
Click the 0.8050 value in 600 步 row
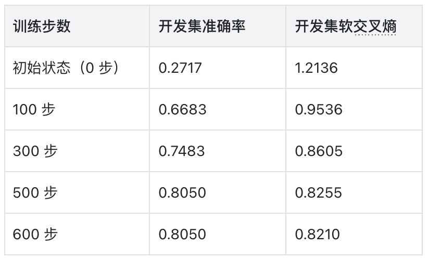[x=182, y=235]
